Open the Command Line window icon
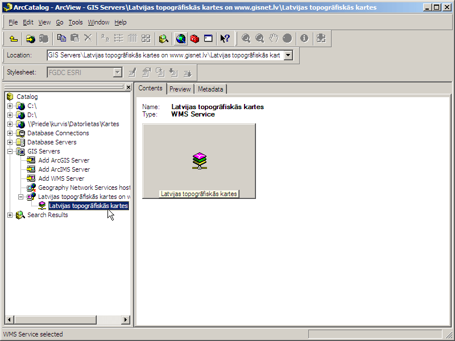 [208, 39]
